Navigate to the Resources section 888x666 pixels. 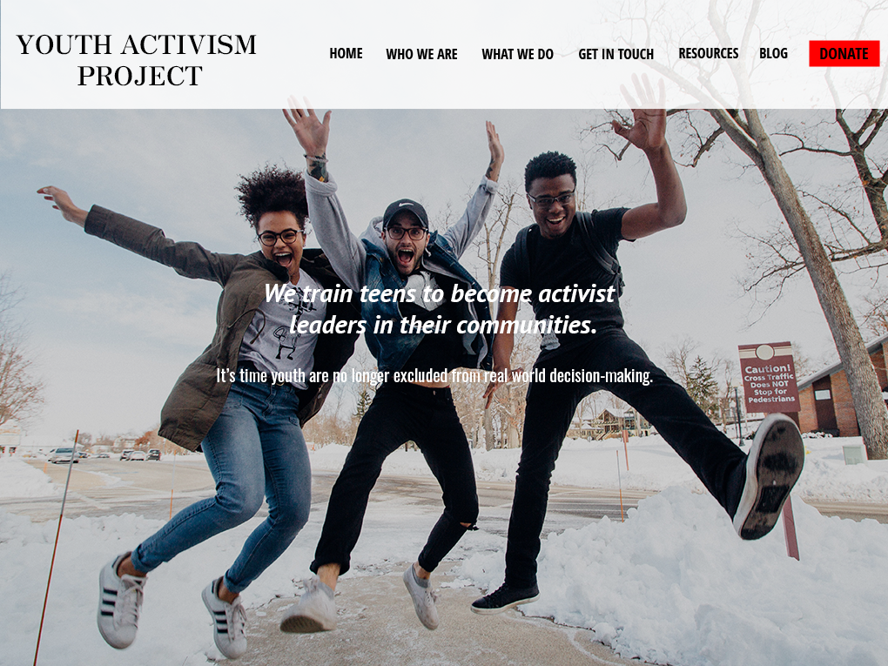click(x=709, y=54)
